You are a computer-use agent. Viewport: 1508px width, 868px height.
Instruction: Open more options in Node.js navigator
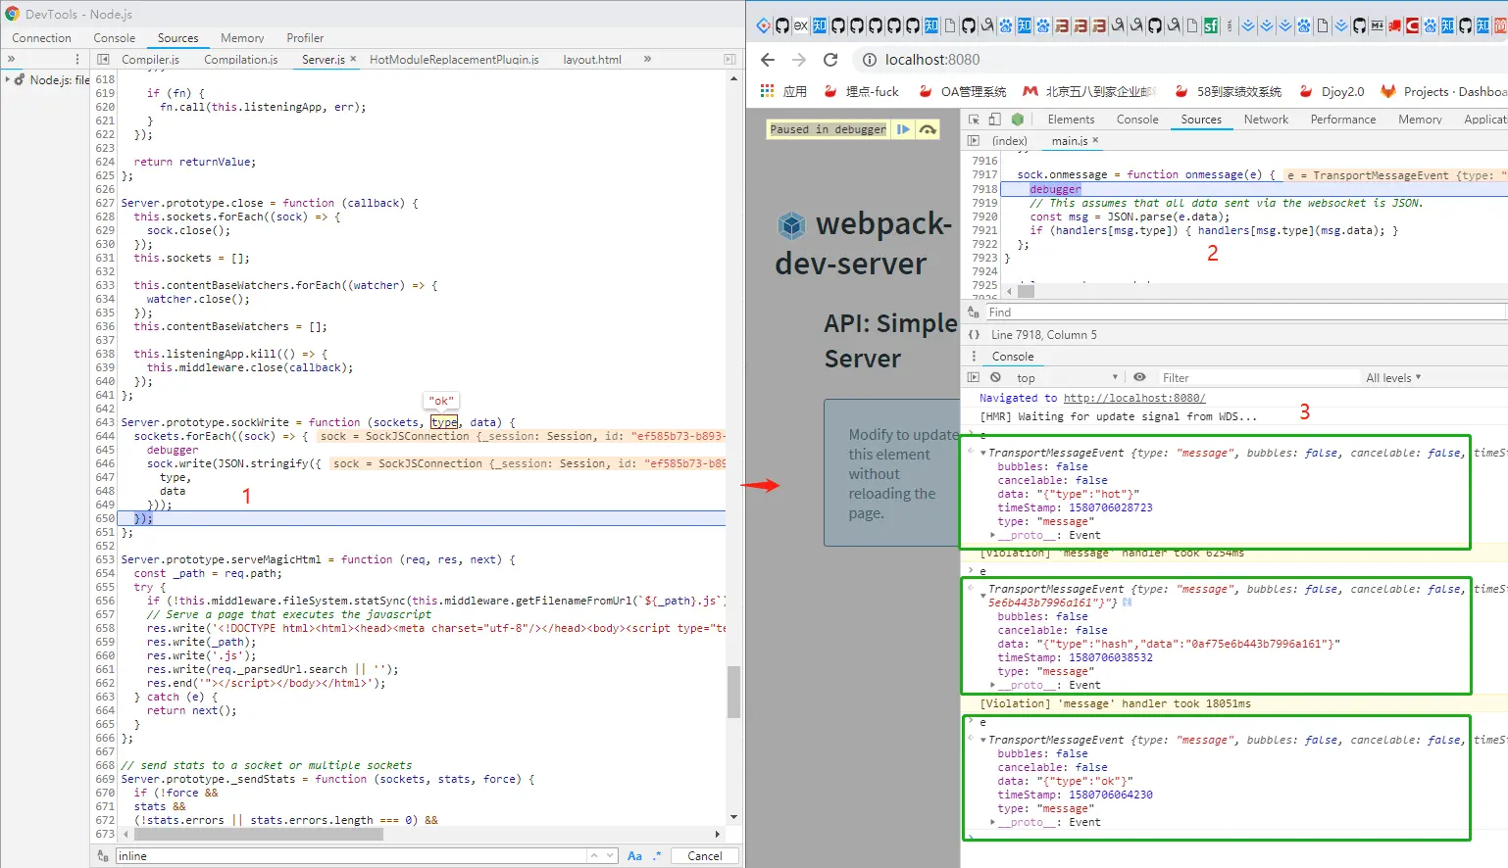click(77, 60)
